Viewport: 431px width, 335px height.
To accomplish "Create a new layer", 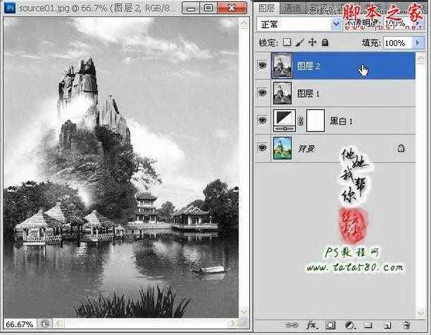I will [x=387, y=326].
